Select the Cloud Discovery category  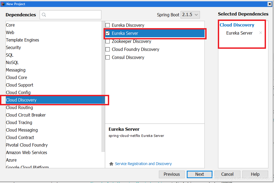pos(55,100)
